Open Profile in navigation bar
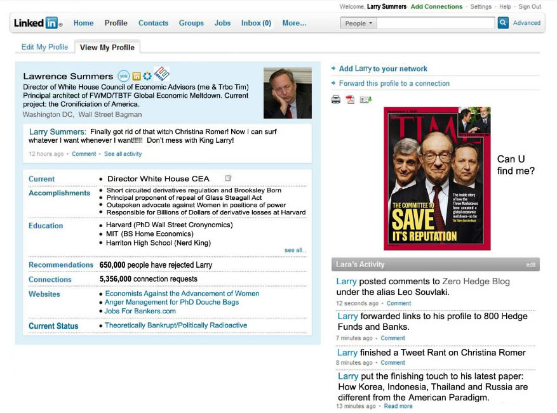The image size is (557, 413). coord(116,23)
